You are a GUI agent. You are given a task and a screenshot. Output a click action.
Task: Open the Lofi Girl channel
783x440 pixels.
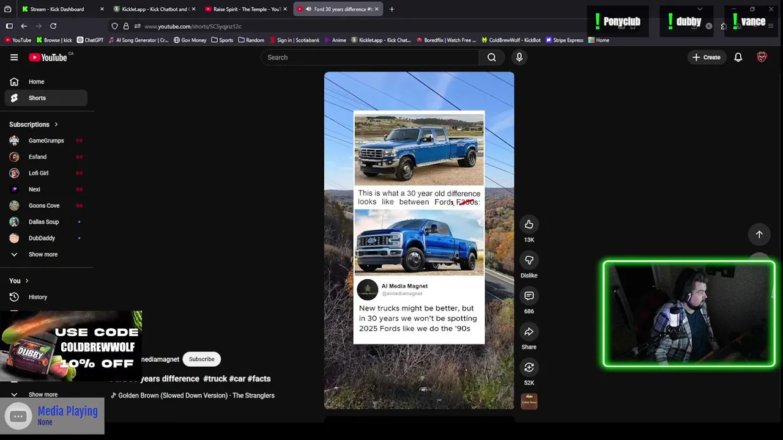pos(46,173)
